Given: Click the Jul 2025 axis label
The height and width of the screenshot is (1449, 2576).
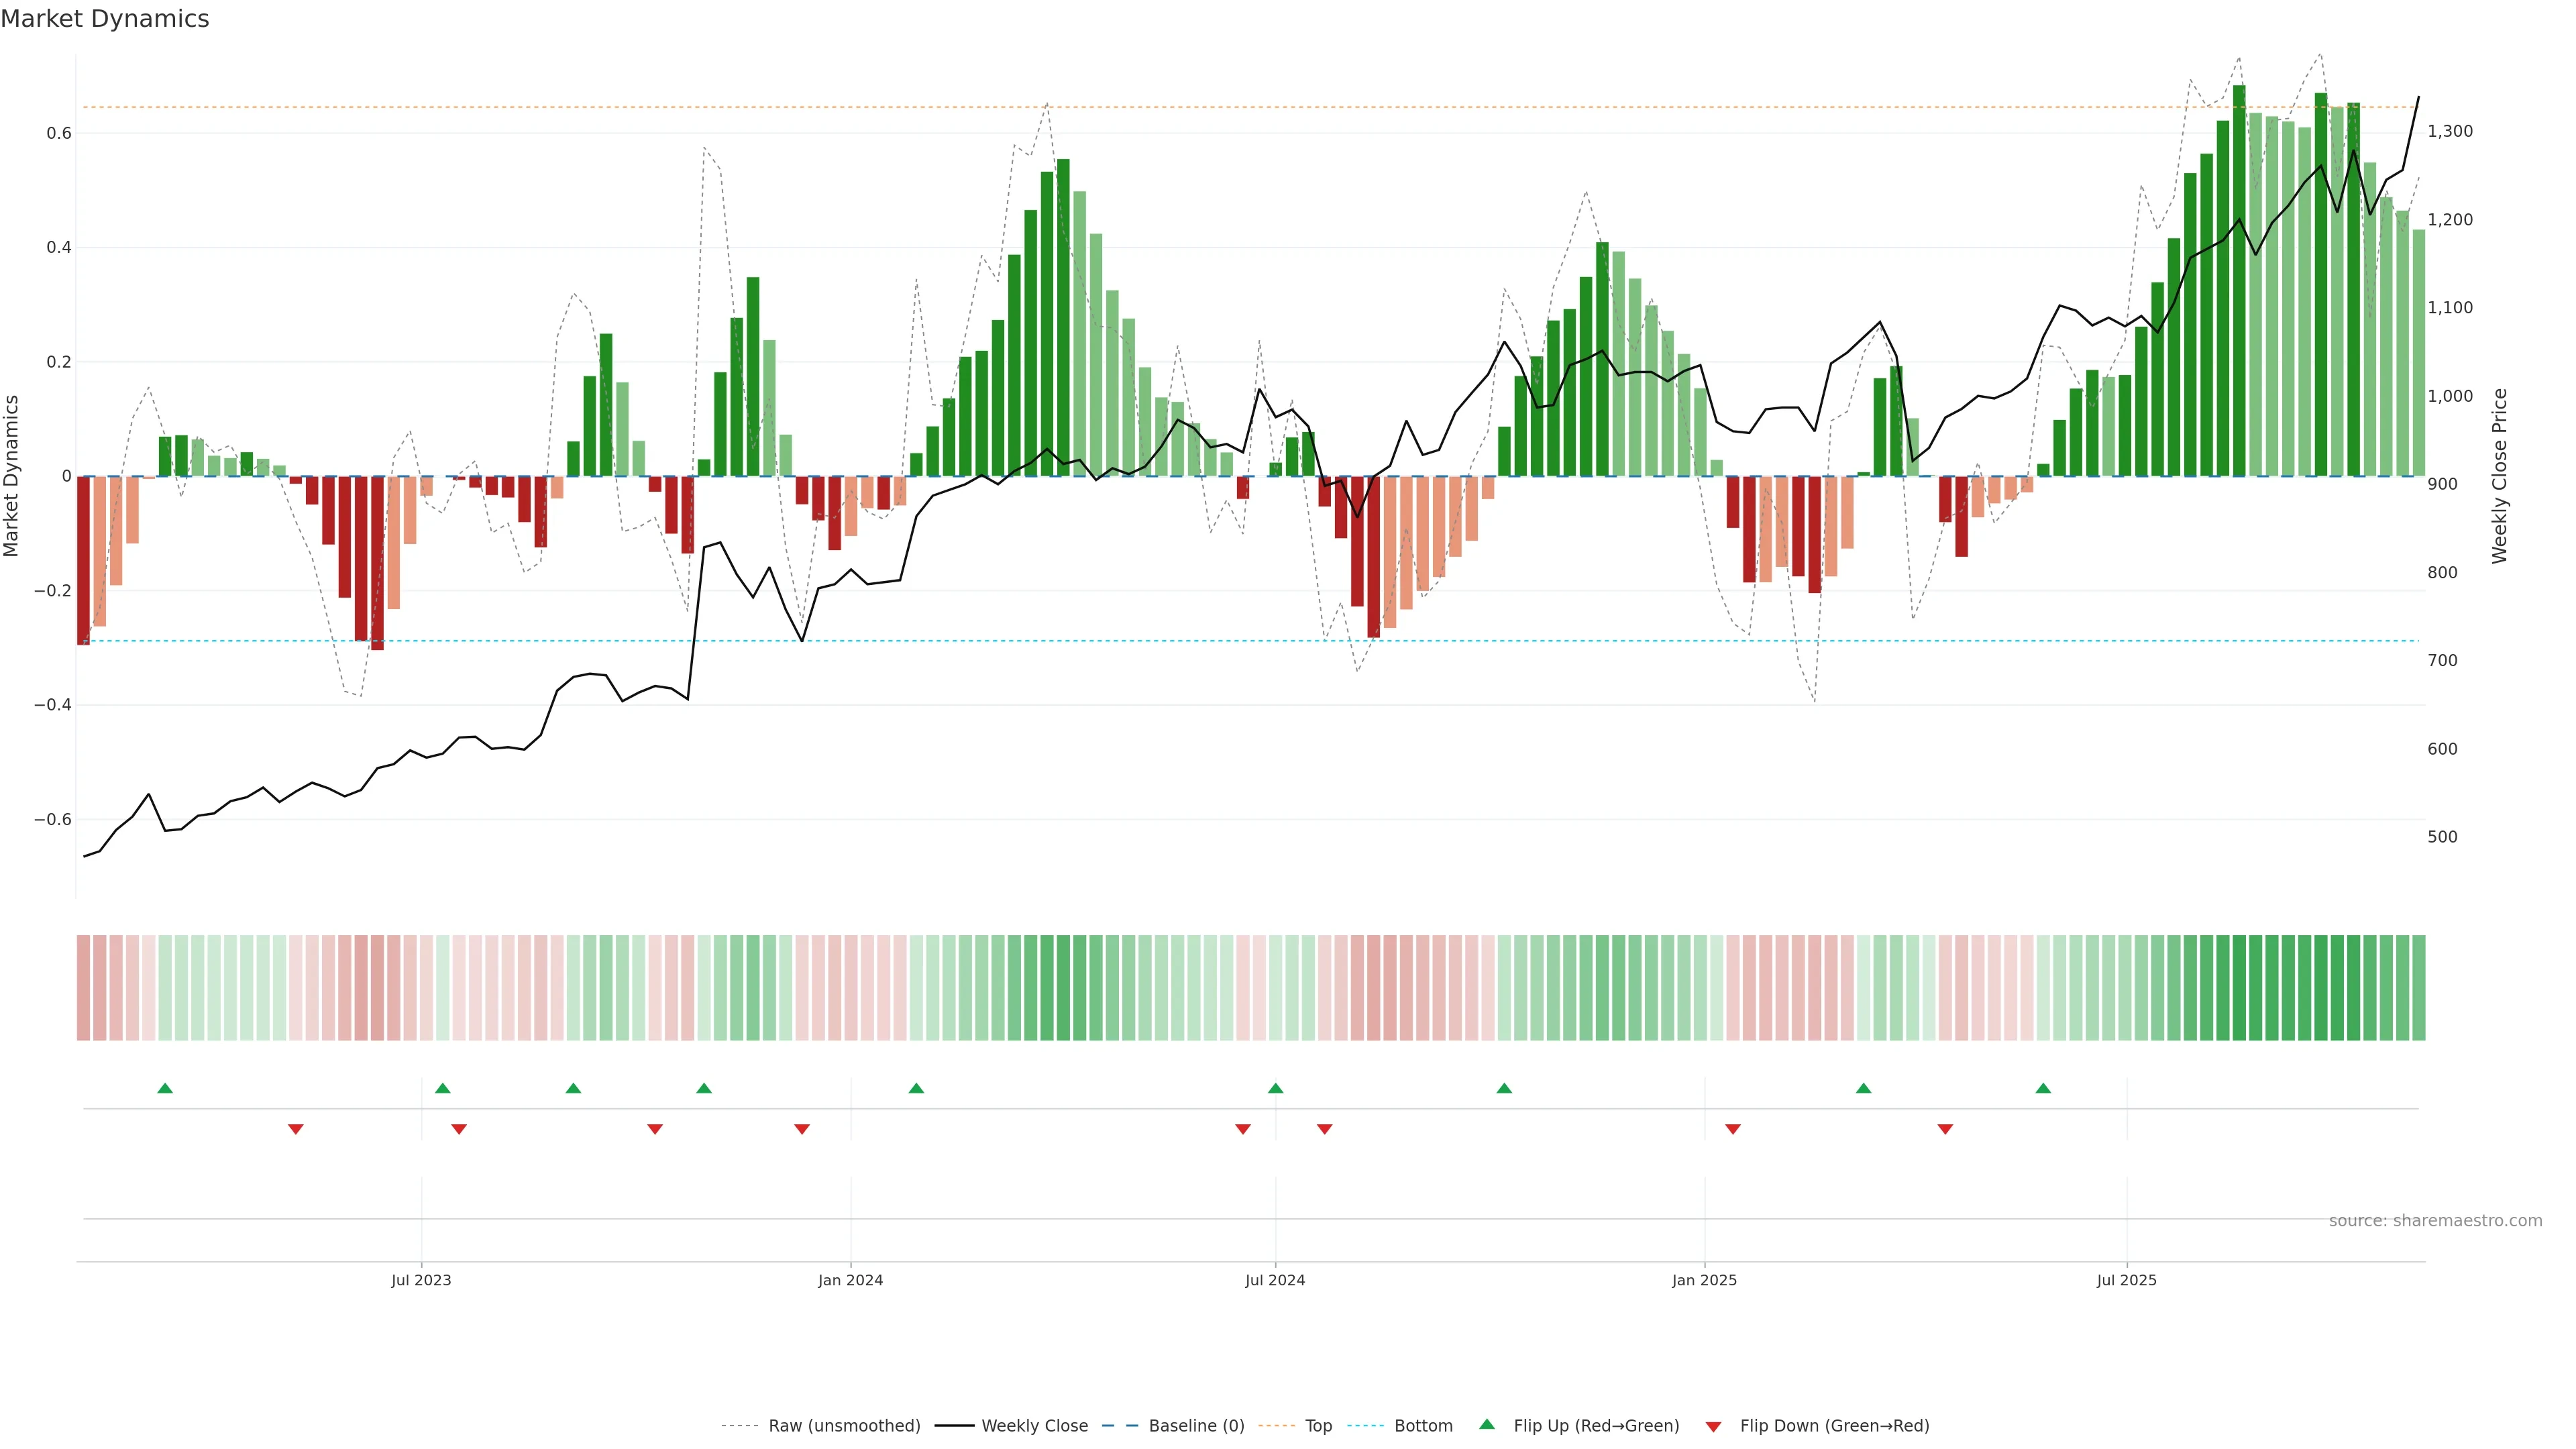Looking at the screenshot, I should tap(2126, 1280).
